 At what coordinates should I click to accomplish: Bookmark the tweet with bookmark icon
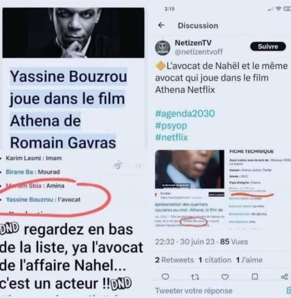[x=255, y=277]
